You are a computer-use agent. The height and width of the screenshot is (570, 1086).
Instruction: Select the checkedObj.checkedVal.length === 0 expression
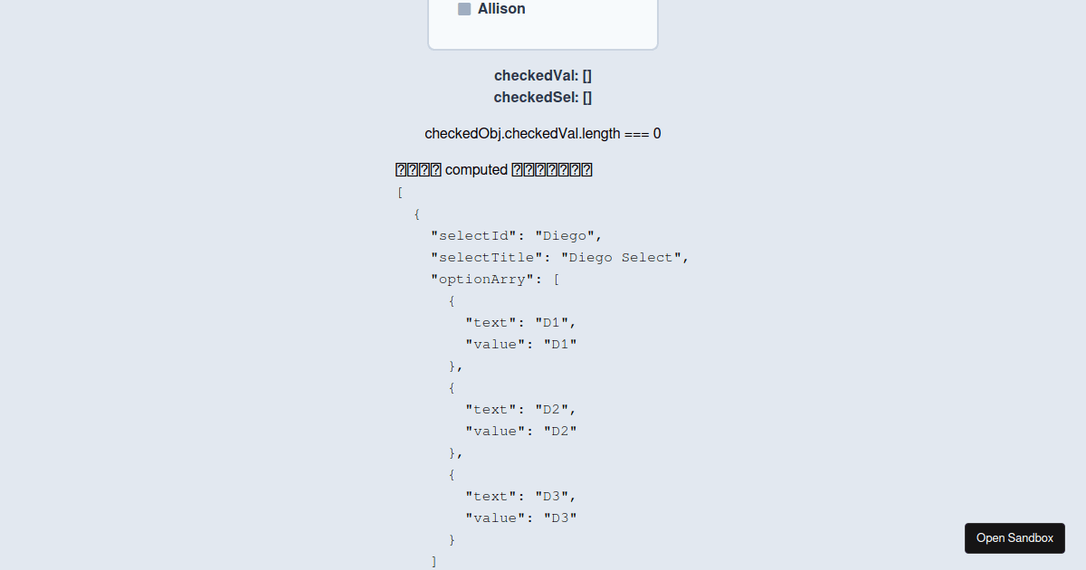(542, 133)
